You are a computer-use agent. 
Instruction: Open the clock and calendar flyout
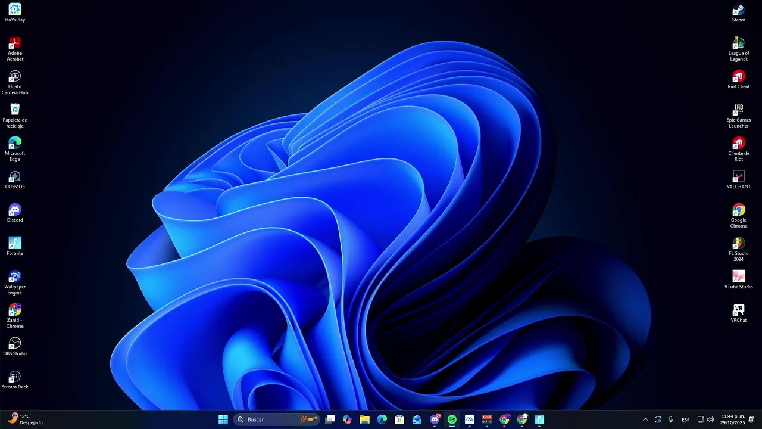pos(733,419)
